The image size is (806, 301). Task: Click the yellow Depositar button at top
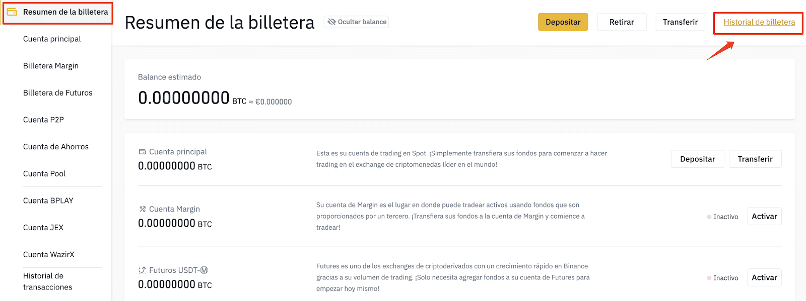click(x=563, y=22)
